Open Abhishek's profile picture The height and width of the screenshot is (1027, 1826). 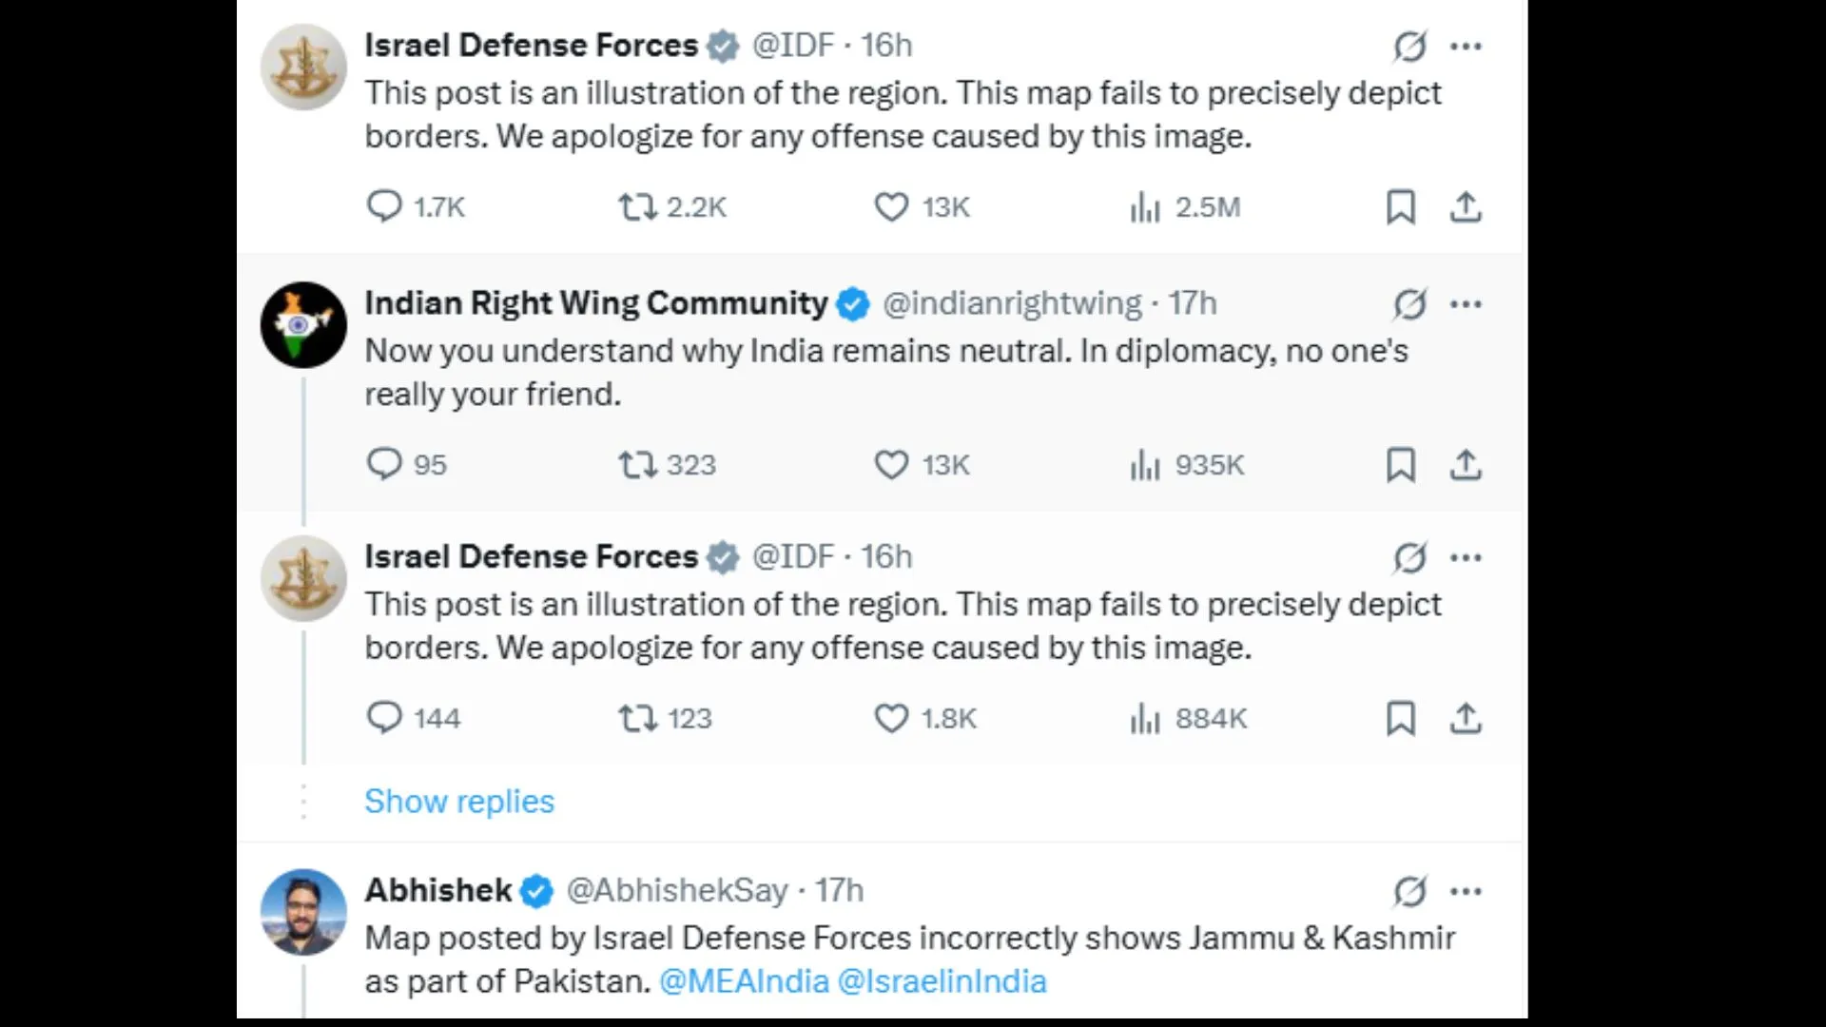303,912
